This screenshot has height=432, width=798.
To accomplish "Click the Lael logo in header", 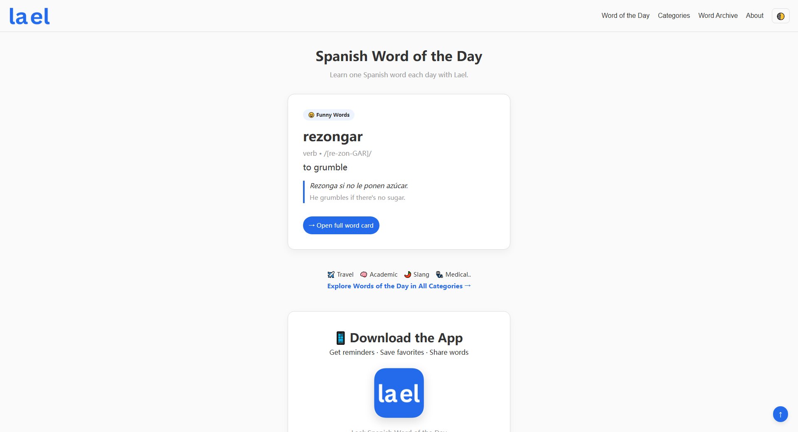I will click(30, 16).
